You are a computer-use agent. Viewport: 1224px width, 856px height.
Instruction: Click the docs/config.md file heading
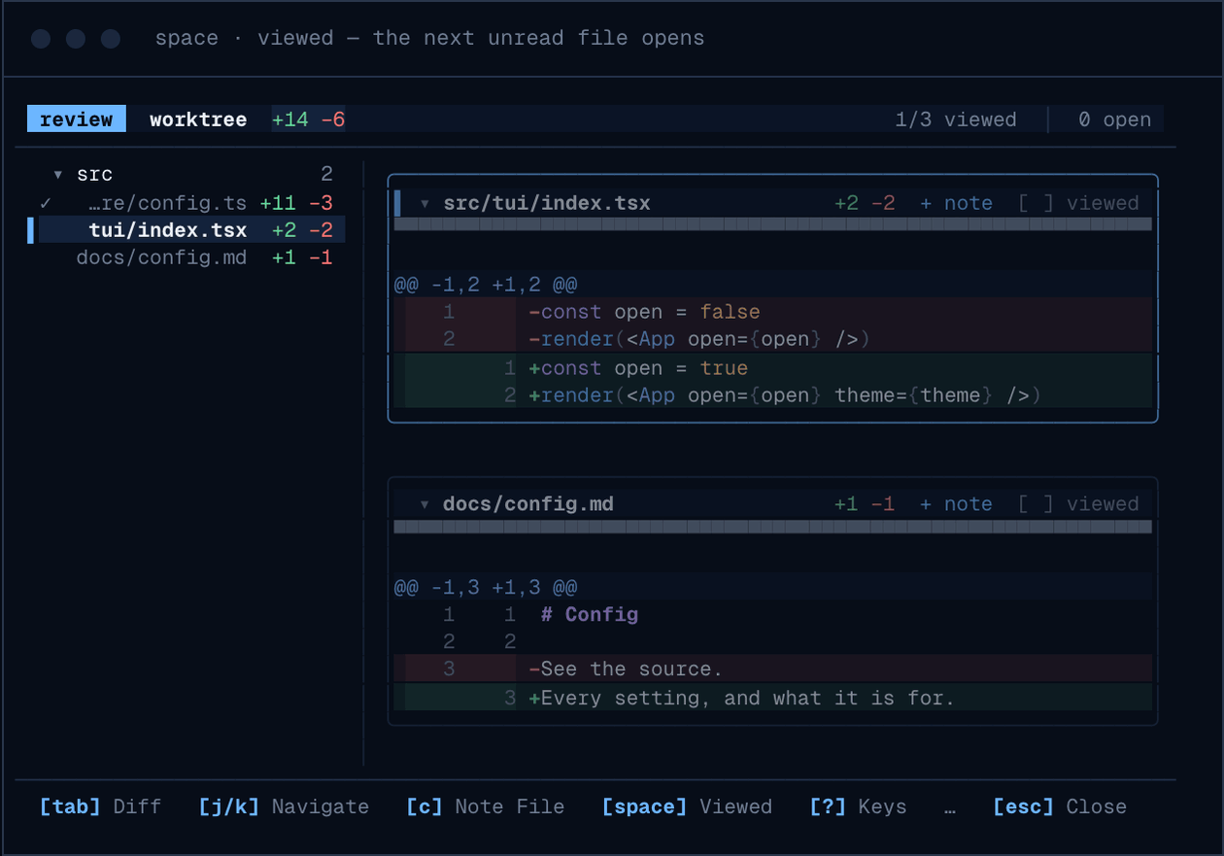point(528,504)
